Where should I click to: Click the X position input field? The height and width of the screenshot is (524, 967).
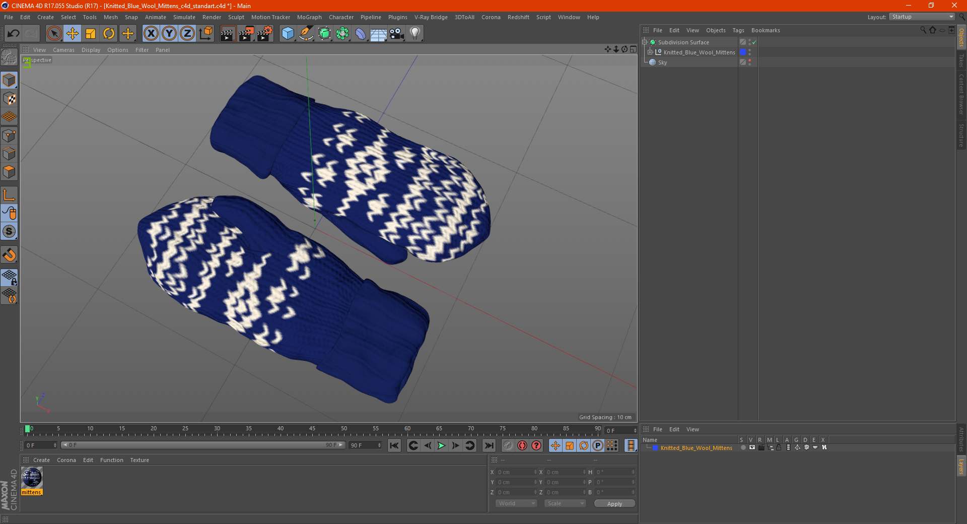pyautogui.click(x=516, y=472)
